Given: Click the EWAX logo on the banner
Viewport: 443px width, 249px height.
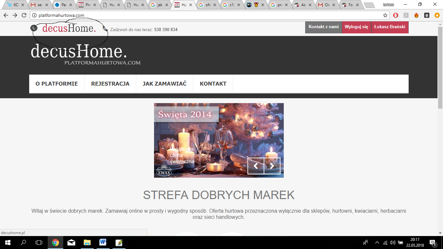Looking at the screenshot, I should point(164,171).
